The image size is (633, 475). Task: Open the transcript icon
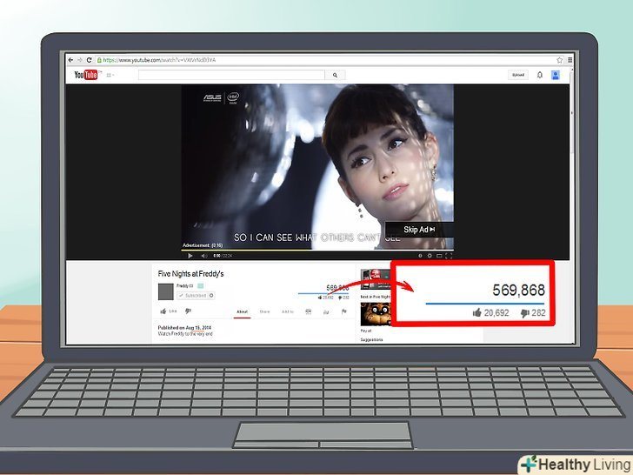[x=308, y=311]
